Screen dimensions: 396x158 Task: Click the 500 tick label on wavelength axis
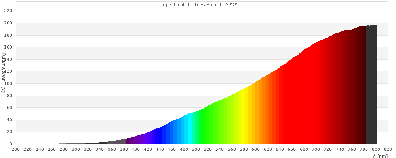pyautogui.click(x=196, y=150)
